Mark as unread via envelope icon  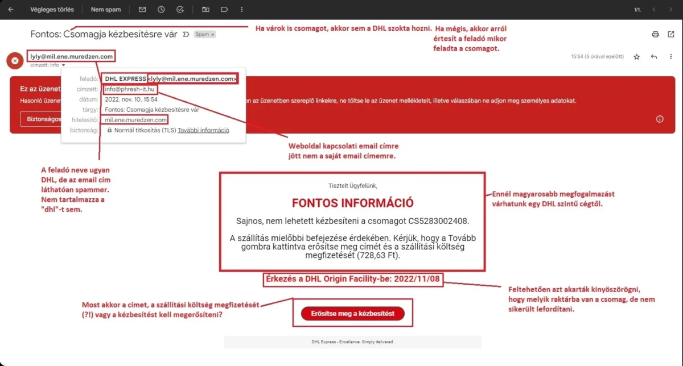(142, 10)
